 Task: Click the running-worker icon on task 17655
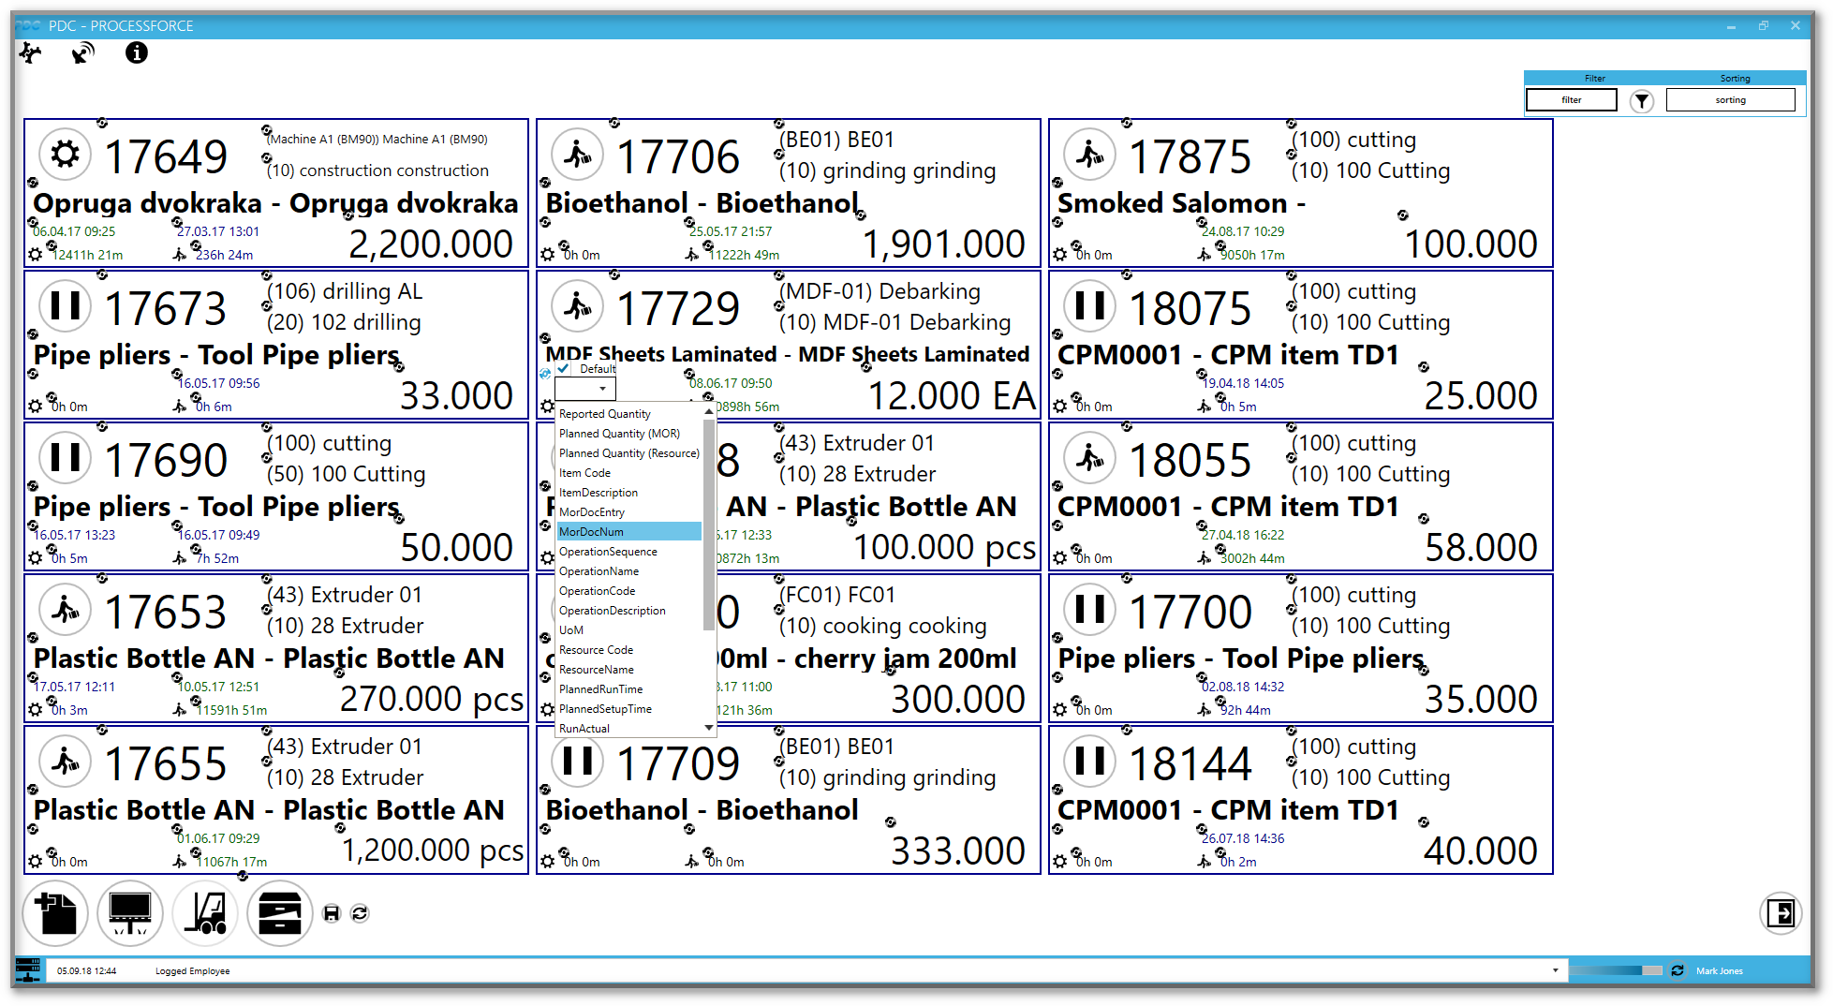66,761
